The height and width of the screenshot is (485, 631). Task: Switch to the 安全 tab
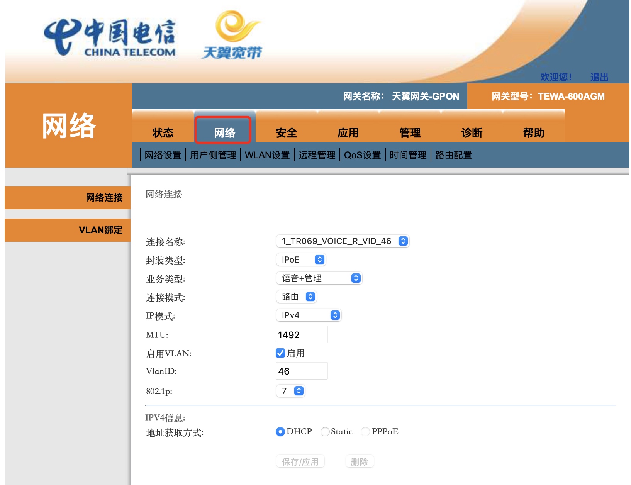tap(286, 132)
